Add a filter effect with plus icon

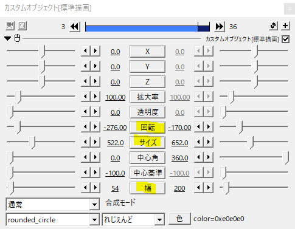tap(285, 26)
